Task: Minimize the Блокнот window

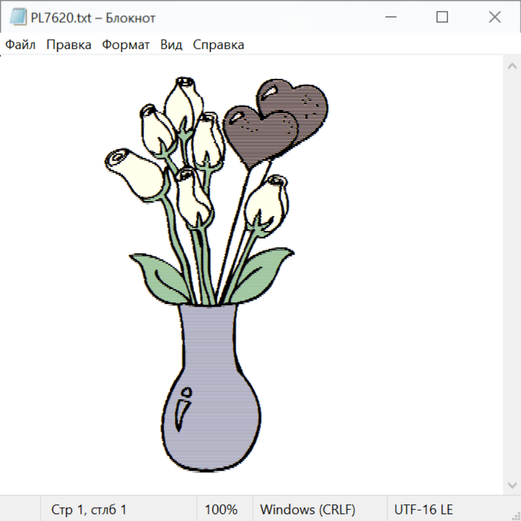Action: point(390,17)
